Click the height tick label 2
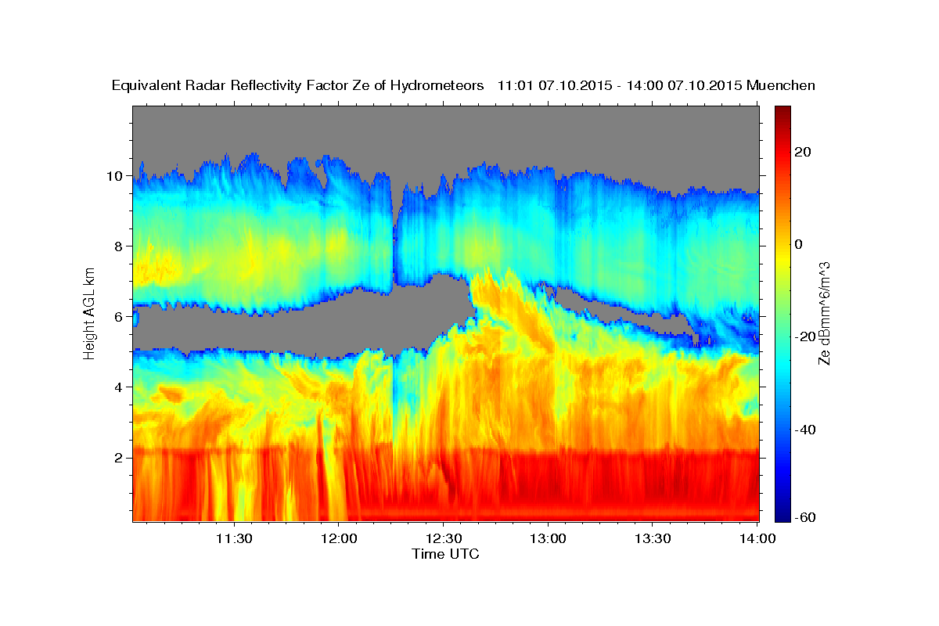 point(118,458)
